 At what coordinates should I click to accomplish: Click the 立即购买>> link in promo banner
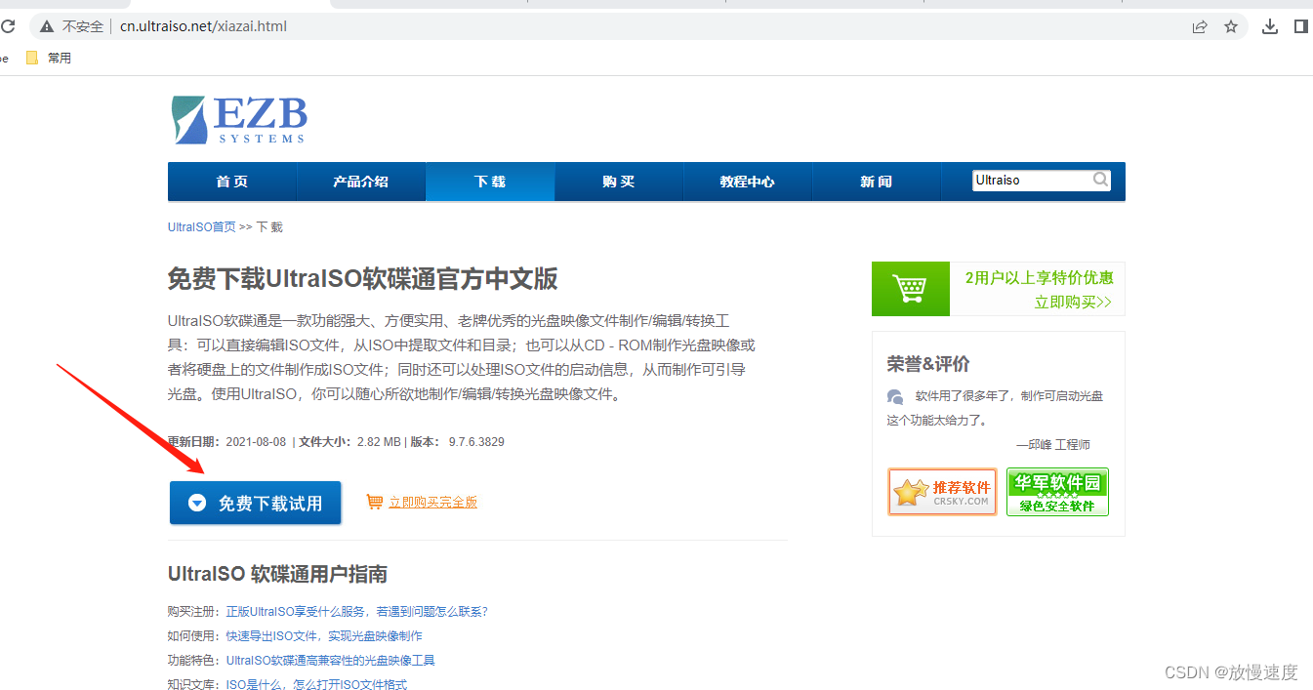[x=1073, y=303]
